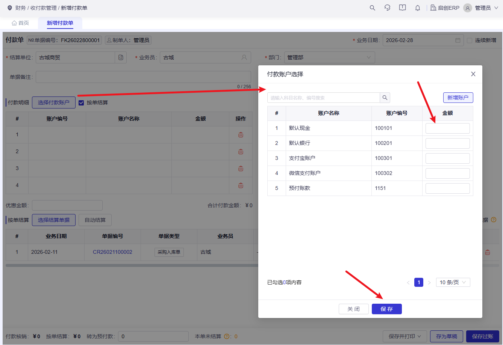The image size is (503, 345).
Task: Toggle the 连续新增 checkbox
Action: click(x=470, y=40)
